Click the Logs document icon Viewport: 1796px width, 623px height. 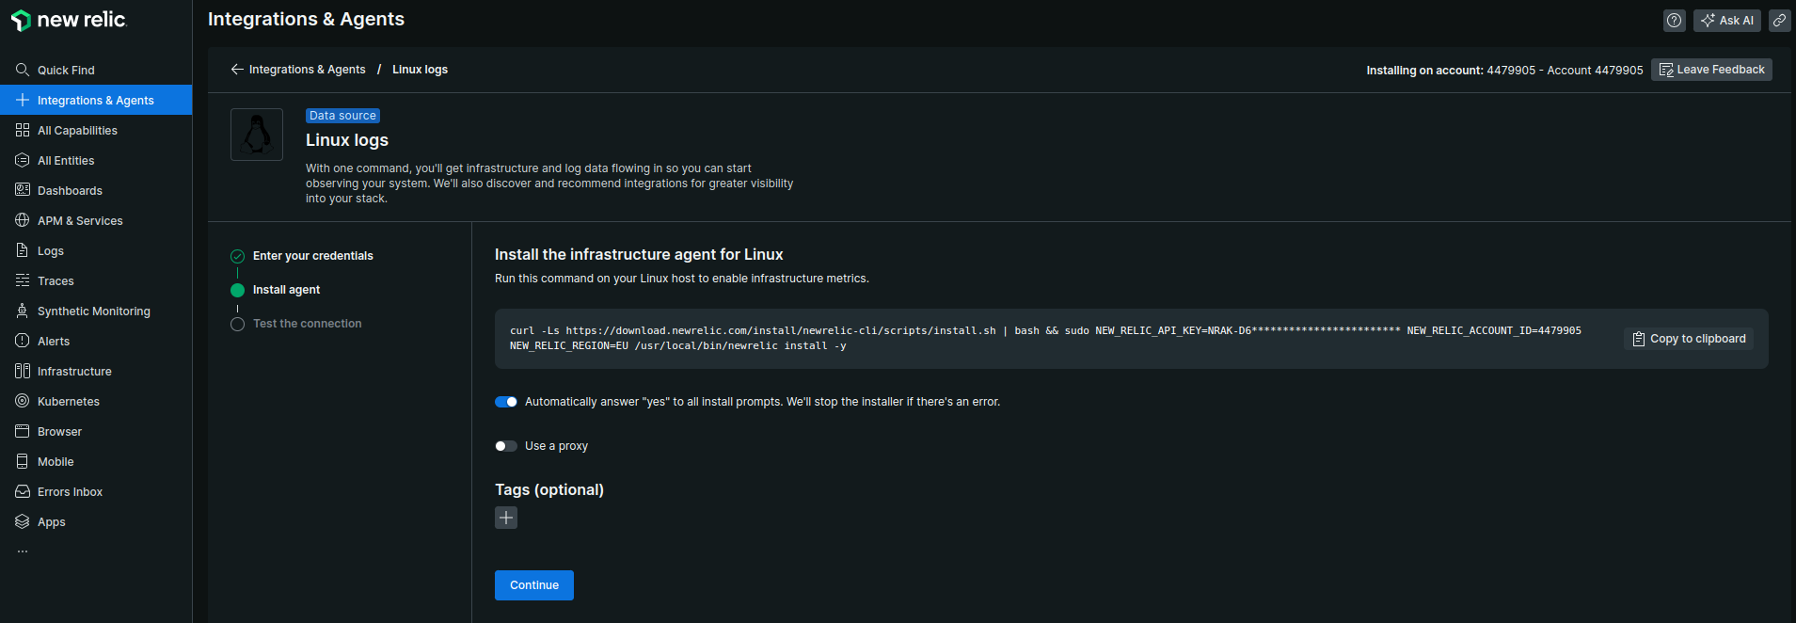coord(23,250)
